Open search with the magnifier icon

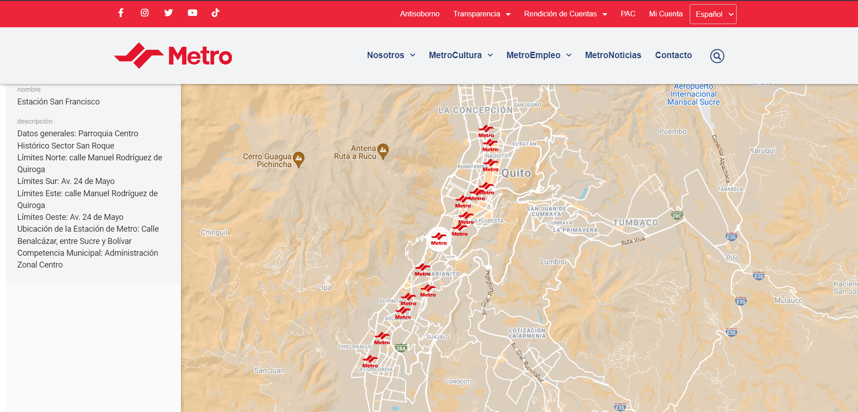717,56
